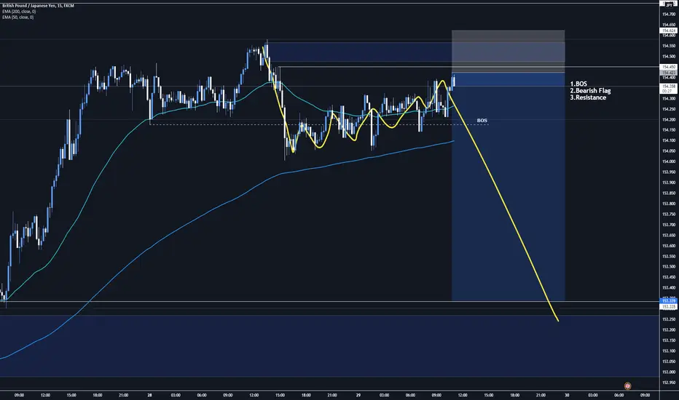Select the grey stop-loss zone of short position
The image size is (679, 400).
(x=508, y=51)
